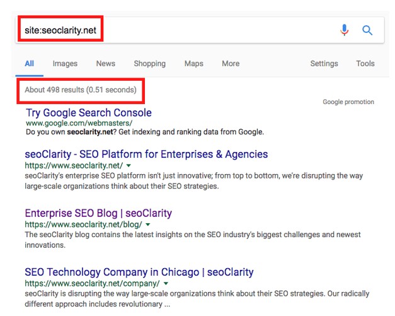Open the search Tools options
Screen dimensions: 395x316
coord(365,64)
